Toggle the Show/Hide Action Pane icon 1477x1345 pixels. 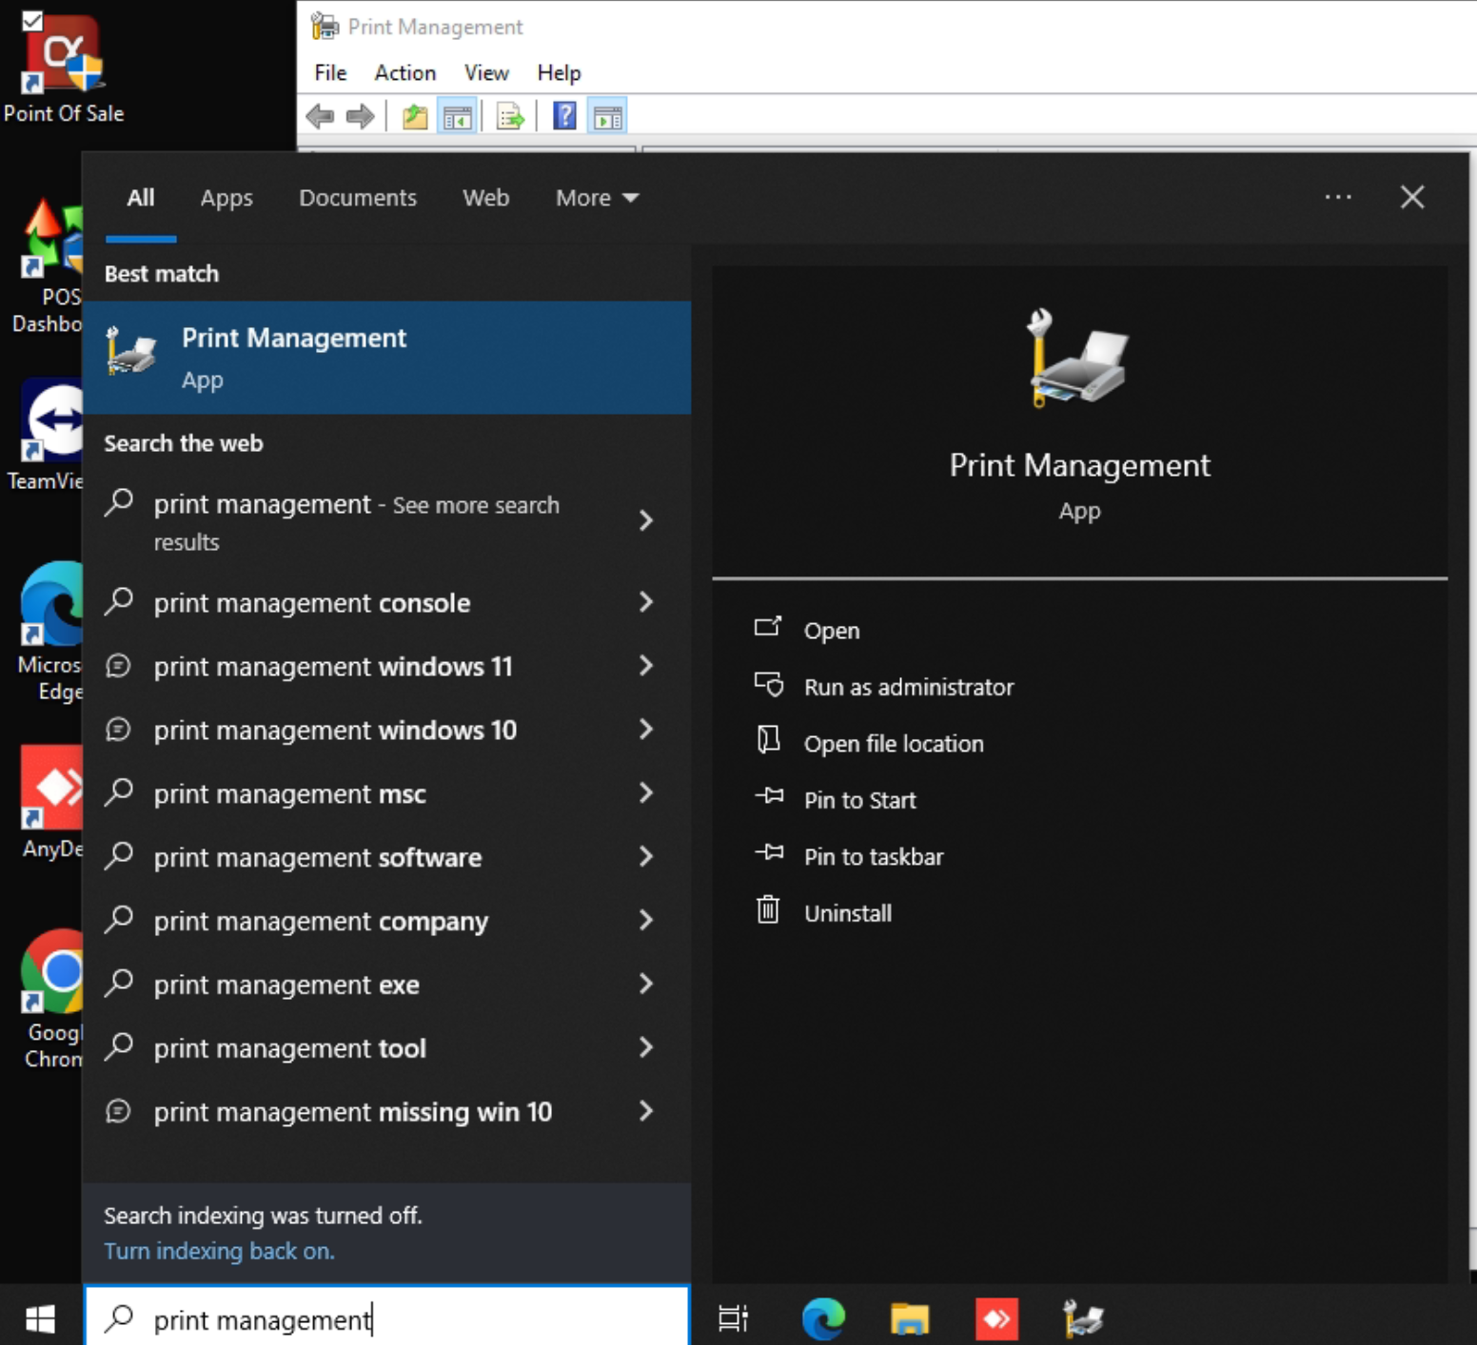(607, 117)
